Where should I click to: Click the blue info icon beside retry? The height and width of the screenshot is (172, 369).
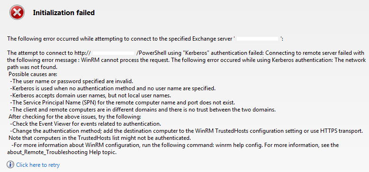(10, 165)
